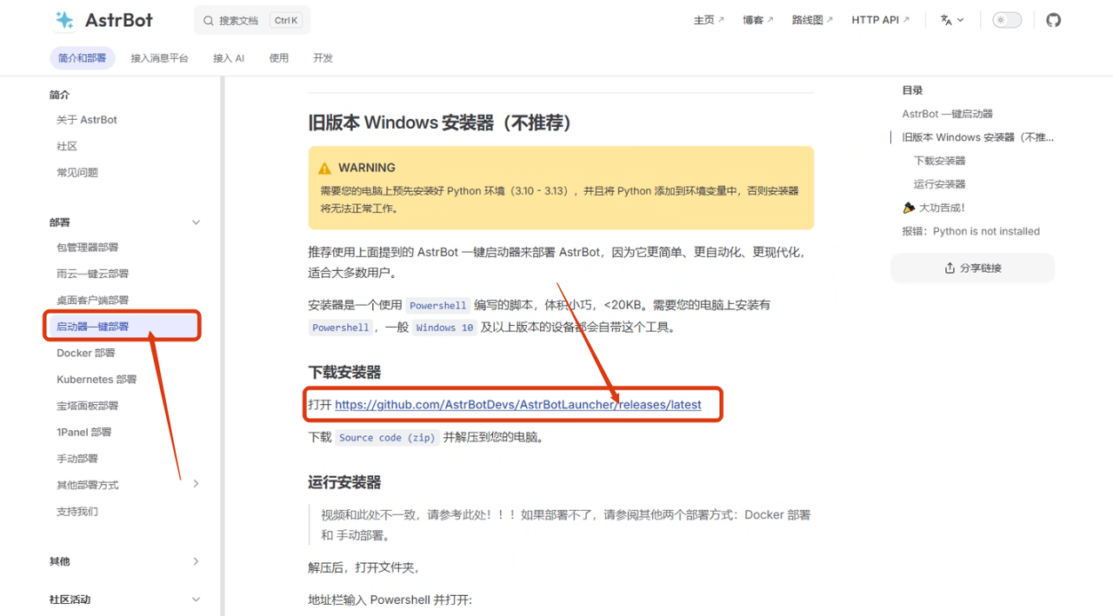1113x616 pixels.
Task: Switch to 开发 tab
Action: click(x=323, y=58)
